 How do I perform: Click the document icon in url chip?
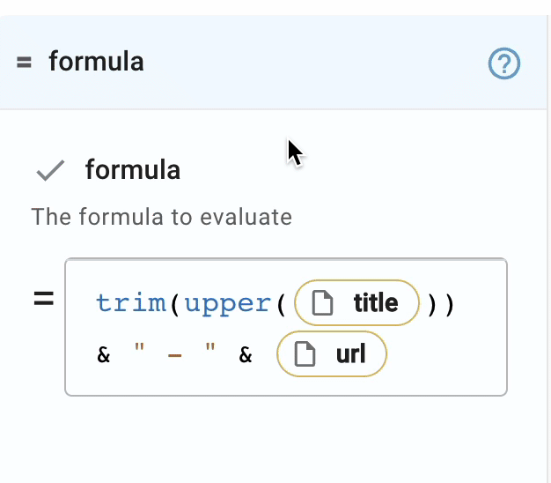pos(305,354)
